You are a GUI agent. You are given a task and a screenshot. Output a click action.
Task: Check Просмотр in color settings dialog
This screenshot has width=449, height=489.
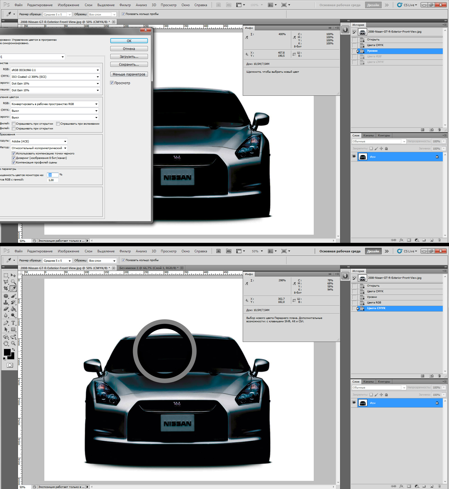pyautogui.click(x=112, y=83)
